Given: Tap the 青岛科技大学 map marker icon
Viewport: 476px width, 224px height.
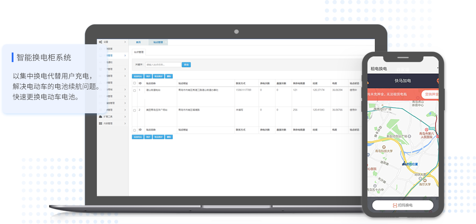Looking at the screenshot, I should (384, 147).
